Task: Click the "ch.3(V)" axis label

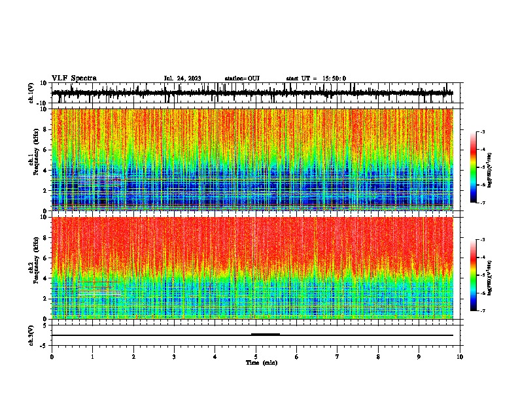Action: tap(31, 335)
